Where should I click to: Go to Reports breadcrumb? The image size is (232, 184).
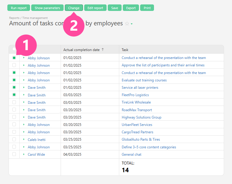tap(14, 18)
